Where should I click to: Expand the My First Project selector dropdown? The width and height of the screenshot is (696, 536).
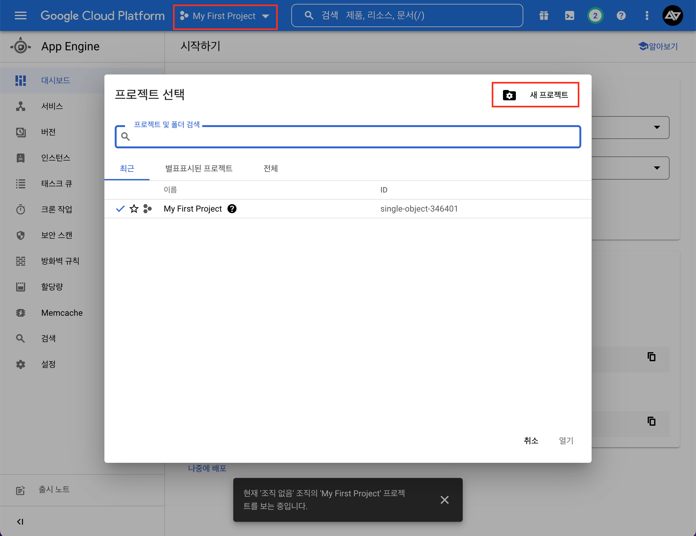coord(225,16)
